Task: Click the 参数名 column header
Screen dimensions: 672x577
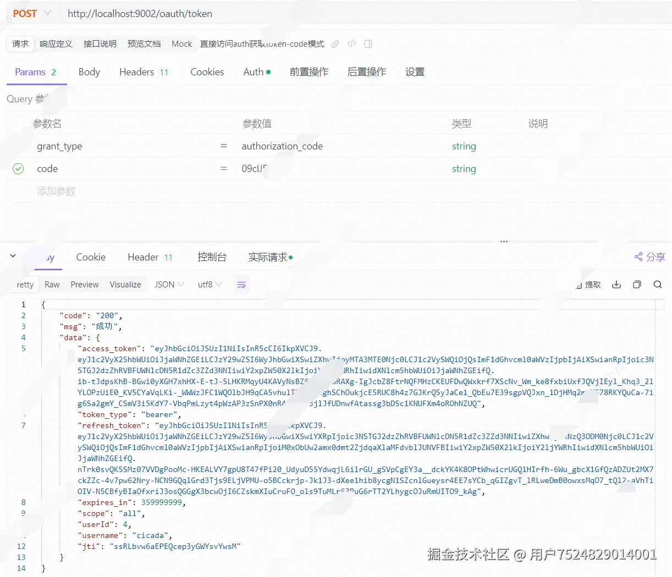Action: click(x=47, y=124)
